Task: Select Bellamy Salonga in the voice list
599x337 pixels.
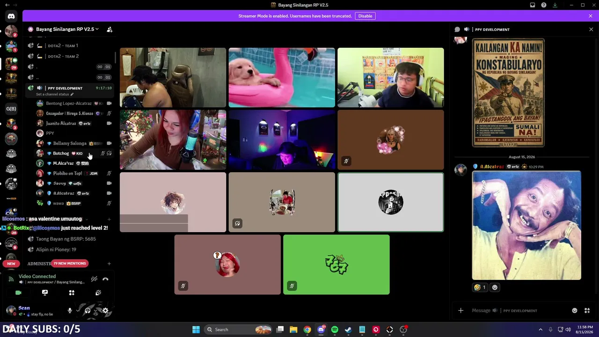Action: (75, 143)
